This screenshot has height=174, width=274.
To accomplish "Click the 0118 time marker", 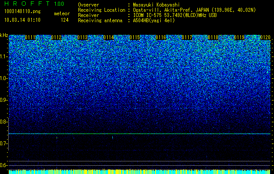I will point(213,37).
